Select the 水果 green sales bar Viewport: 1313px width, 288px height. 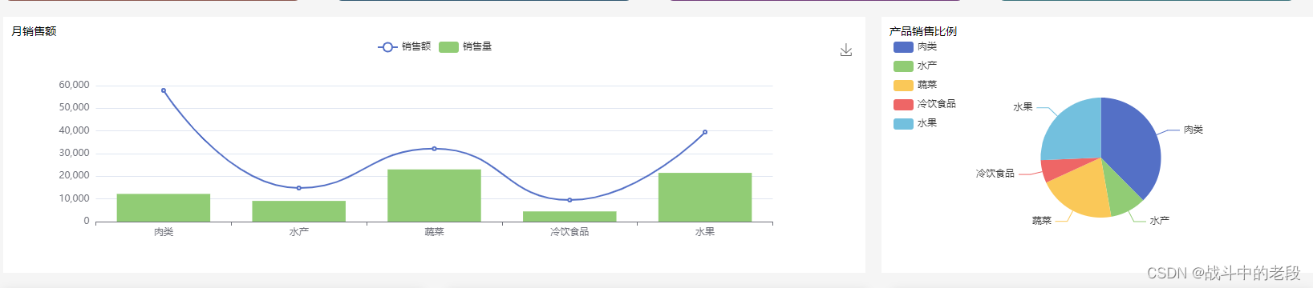[x=705, y=198]
